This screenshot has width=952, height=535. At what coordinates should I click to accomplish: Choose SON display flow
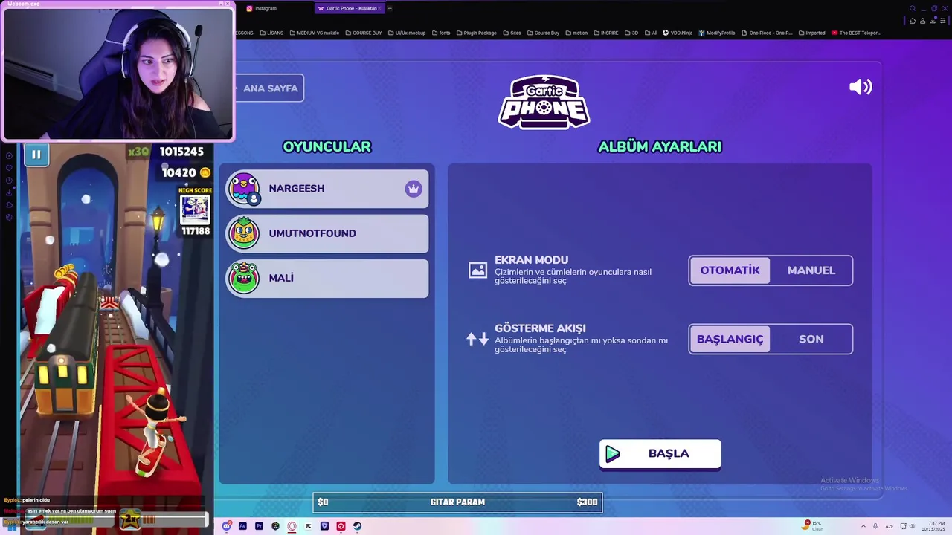click(x=811, y=339)
